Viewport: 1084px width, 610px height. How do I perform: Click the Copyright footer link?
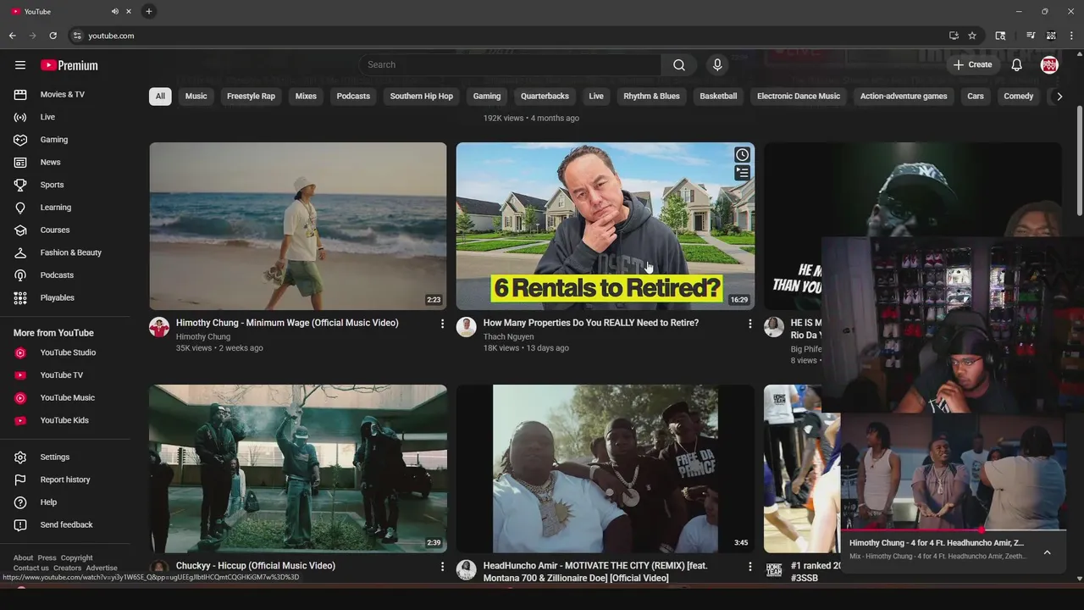(x=76, y=557)
